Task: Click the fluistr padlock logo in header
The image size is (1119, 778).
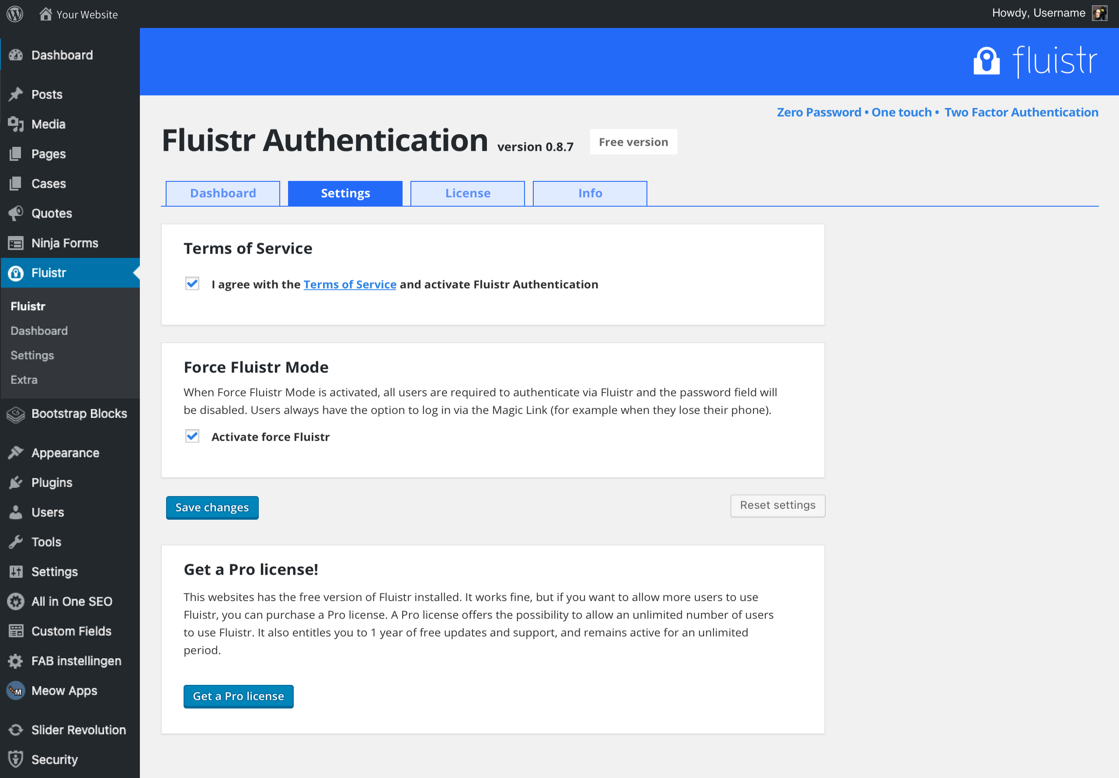Action: click(x=987, y=61)
